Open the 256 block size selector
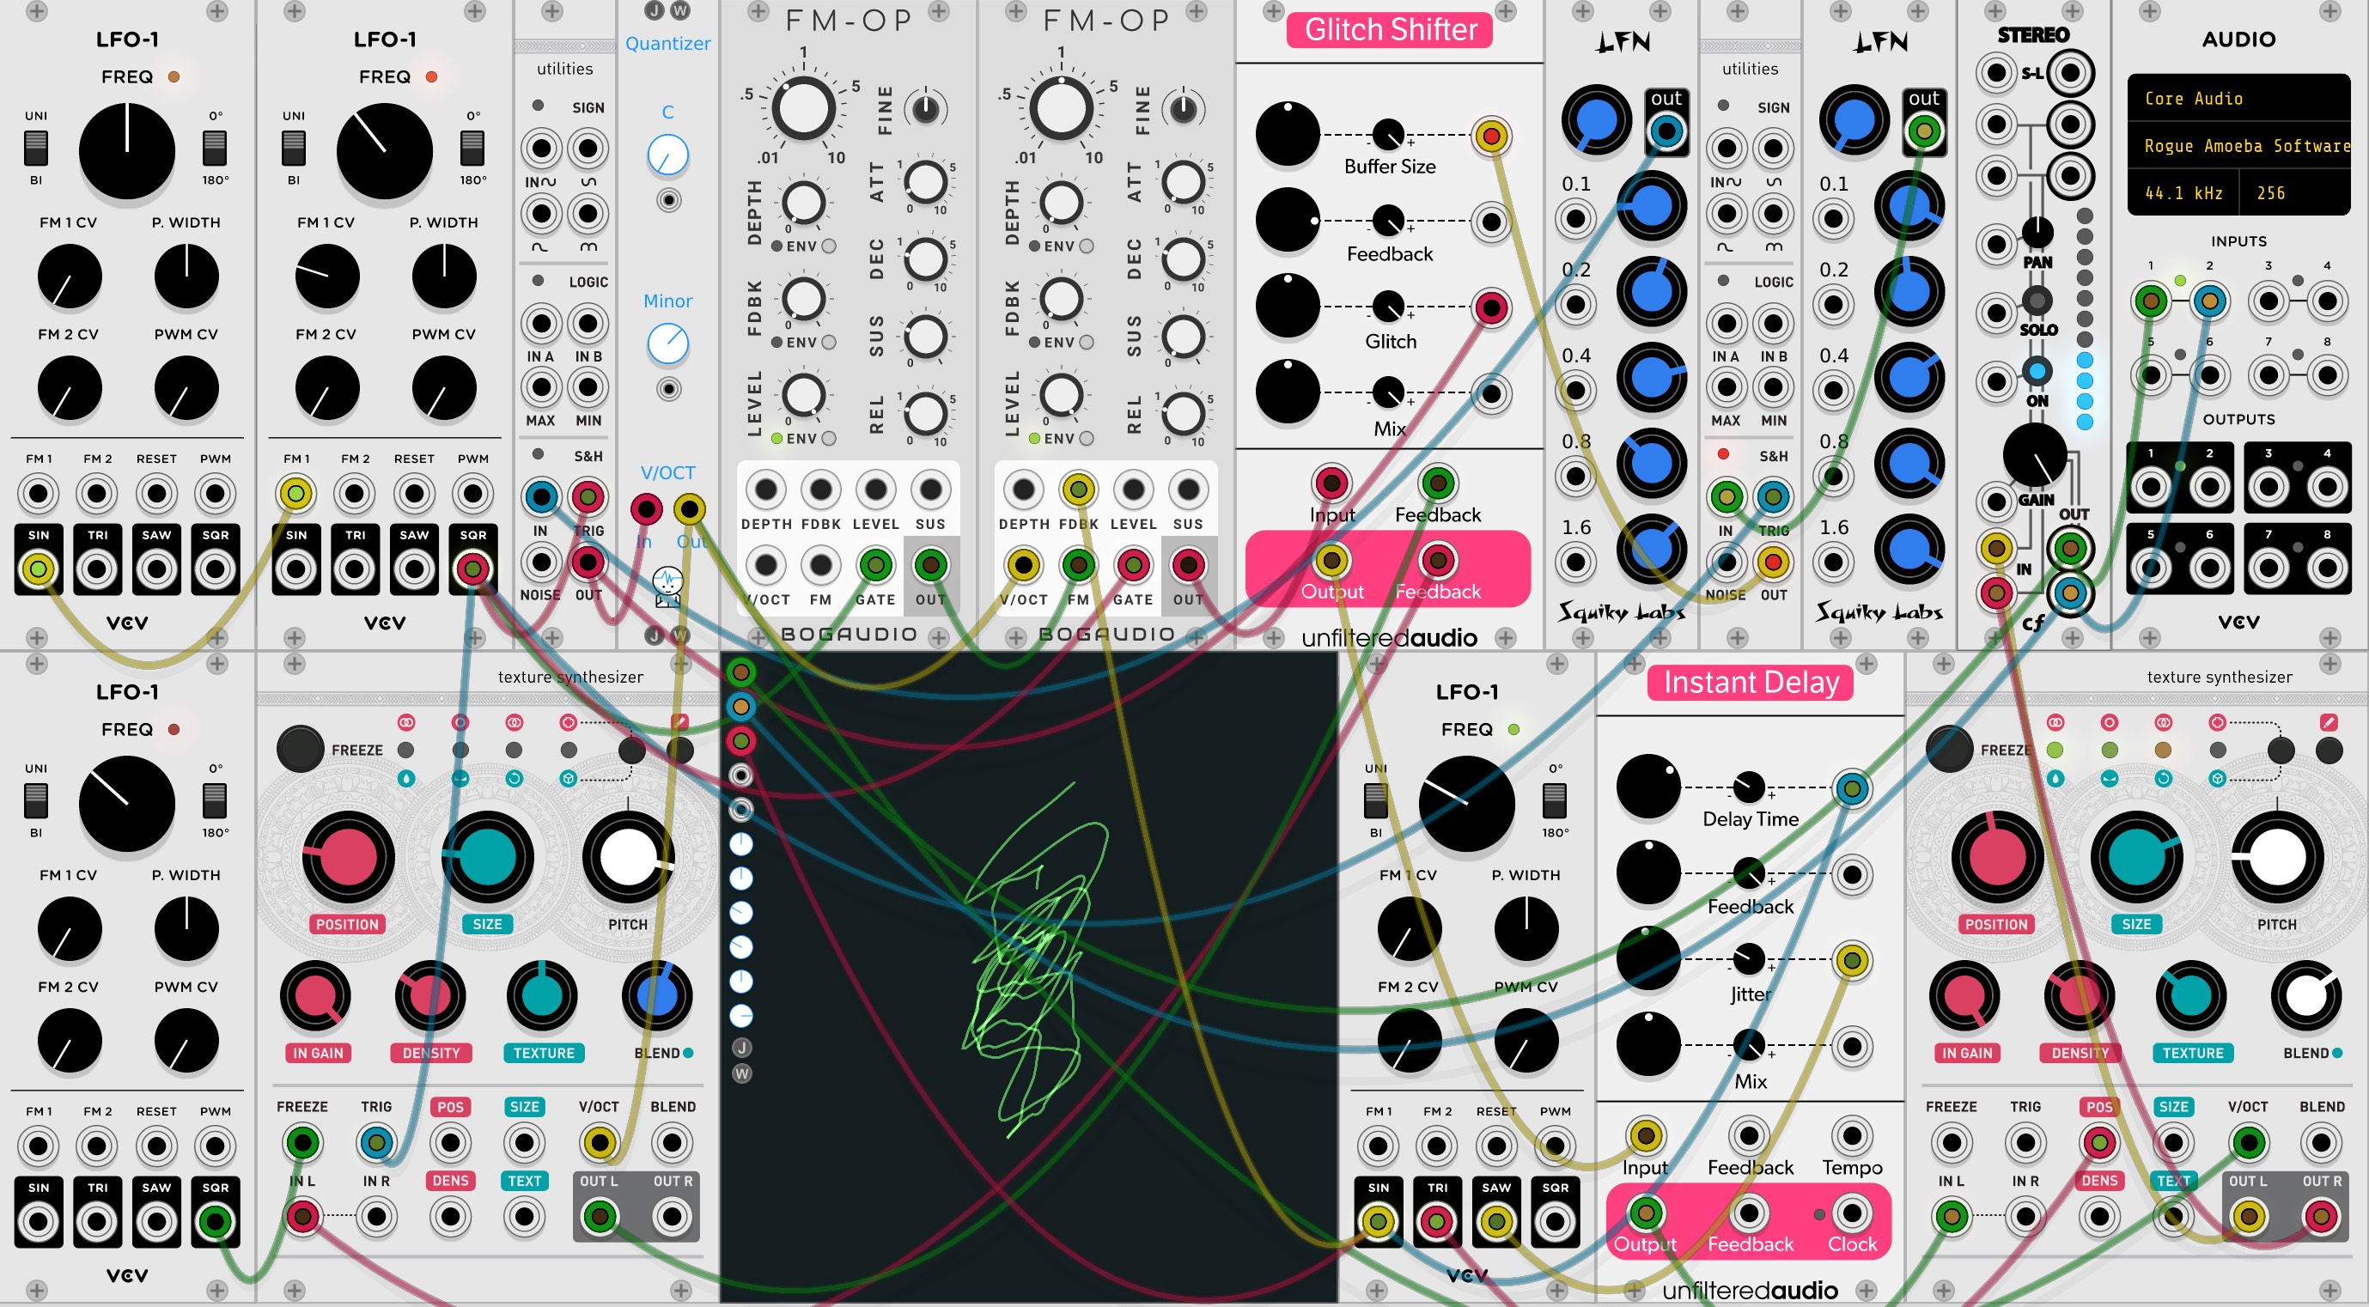Screen dimensions: 2369x1307 2295,193
